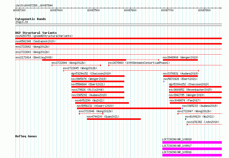Select the nsv6052290 (Wu2021) label
Viewport: 229px width, 158px height.
[90, 100]
